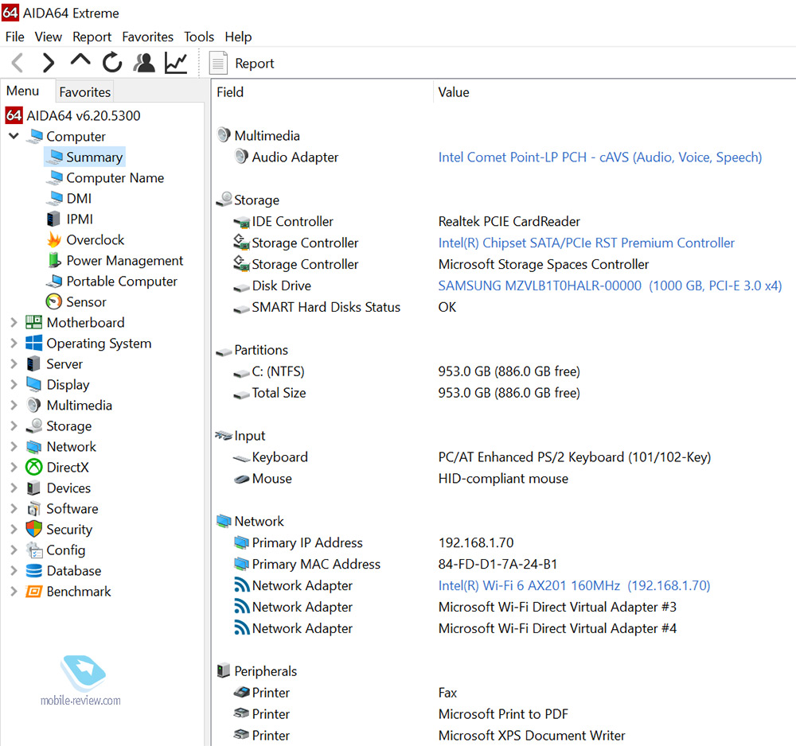Click the Sensor gauge icon
Viewport: 796px width, 746px height.
tap(54, 301)
